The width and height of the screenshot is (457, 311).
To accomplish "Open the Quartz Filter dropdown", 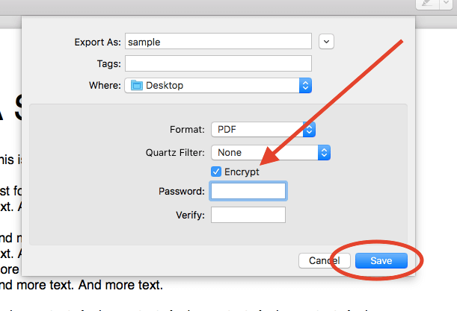I will [x=270, y=152].
